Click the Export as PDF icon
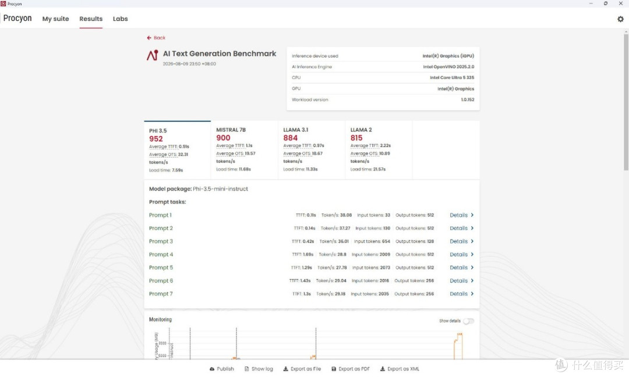 (334, 369)
